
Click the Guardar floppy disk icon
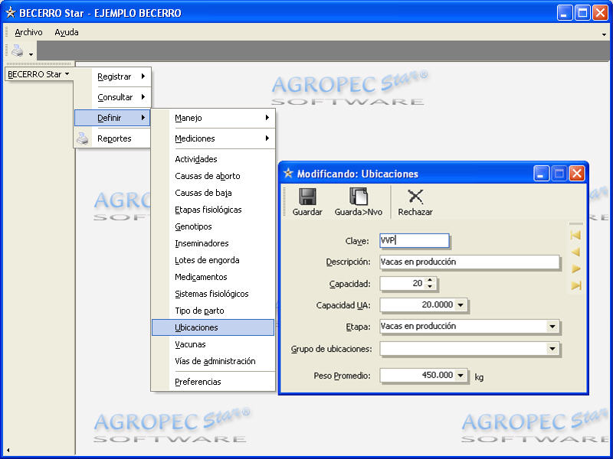307,197
